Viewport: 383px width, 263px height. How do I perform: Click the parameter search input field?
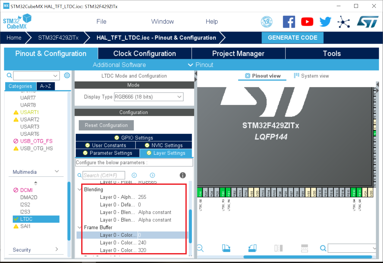(x=104, y=175)
